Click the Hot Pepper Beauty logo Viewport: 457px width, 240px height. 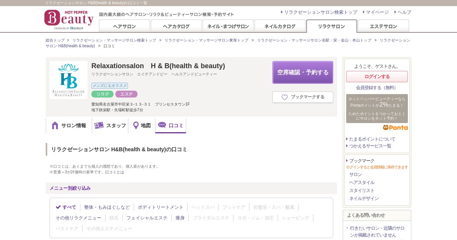point(69,20)
